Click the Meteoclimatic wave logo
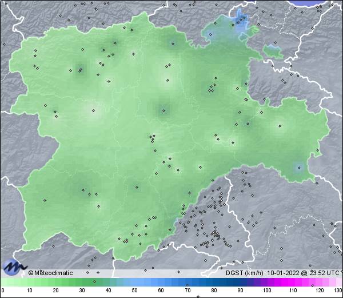Image resolution: width=343 pixels, height=298 pixels. pyautogui.click(x=14, y=267)
